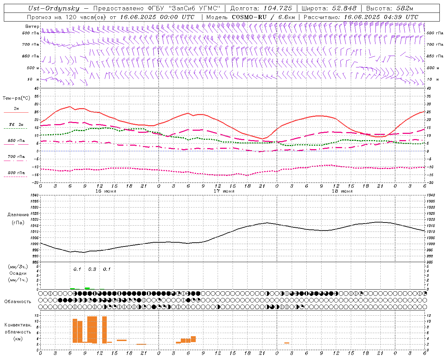
Task: Click the pink dotted legend line under "500 гПа"
Action: click(16, 177)
